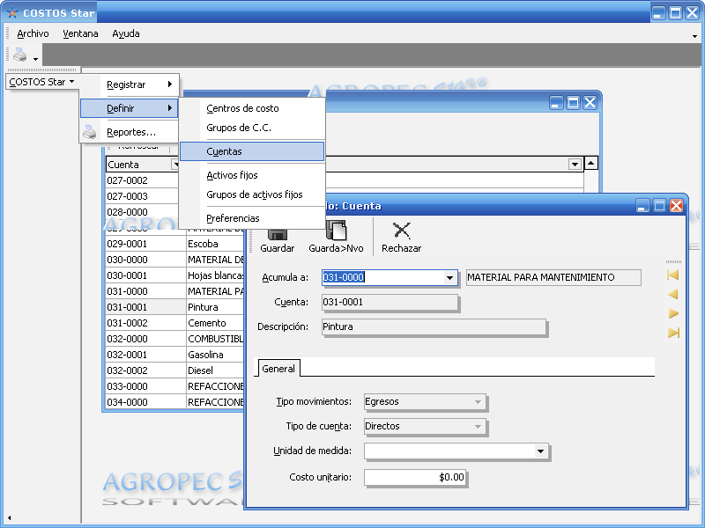
Task: Select row 028-0000 in the accounts list
Action: (142, 212)
